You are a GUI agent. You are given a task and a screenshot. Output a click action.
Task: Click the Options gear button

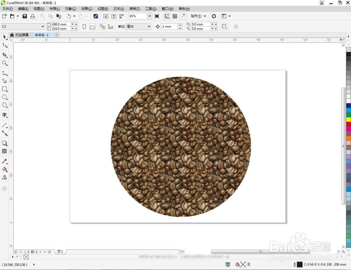point(214,16)
